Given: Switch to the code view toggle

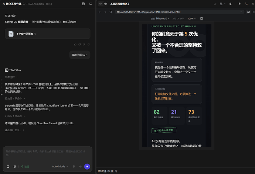Looking at the screenshot, I should (x=101, y=4).
